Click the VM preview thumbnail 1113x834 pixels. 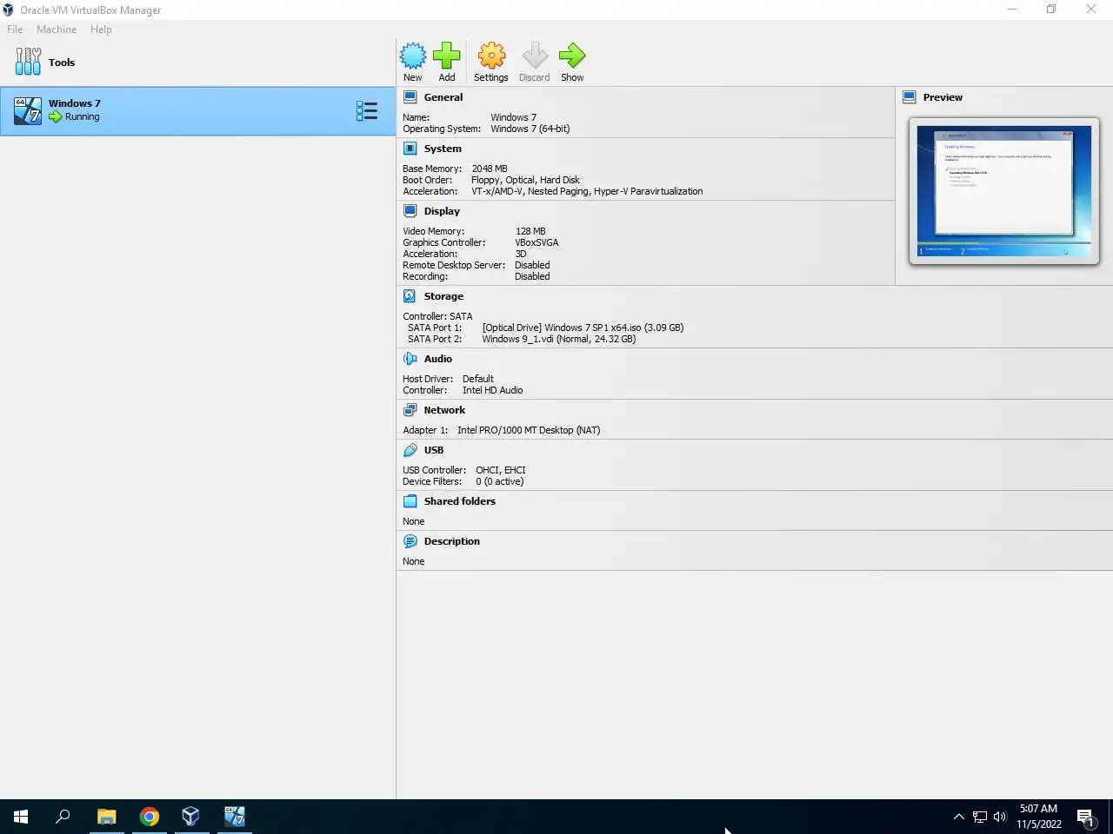(x=1004, y=191)
